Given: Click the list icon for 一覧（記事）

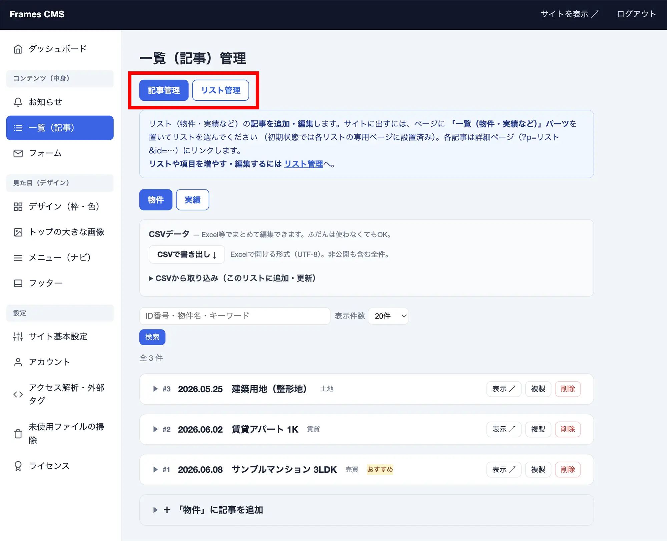Looking at the screenshot, I should tap(18, 128).
